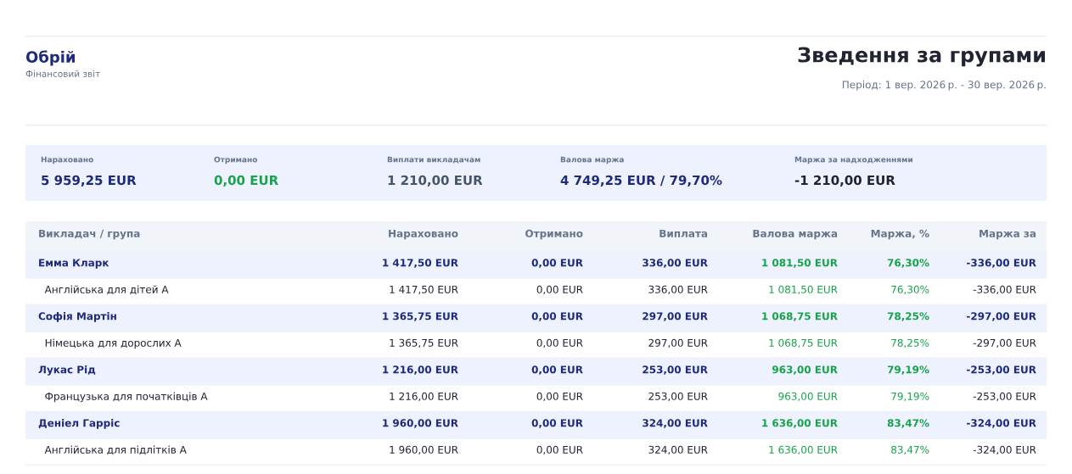Click Софія Мартін payout 297,00 EUR bold
Screen dimensions: 1072x474
675,317
